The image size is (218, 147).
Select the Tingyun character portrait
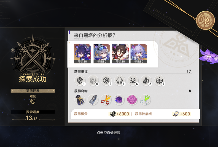click(x=120, y=54)
